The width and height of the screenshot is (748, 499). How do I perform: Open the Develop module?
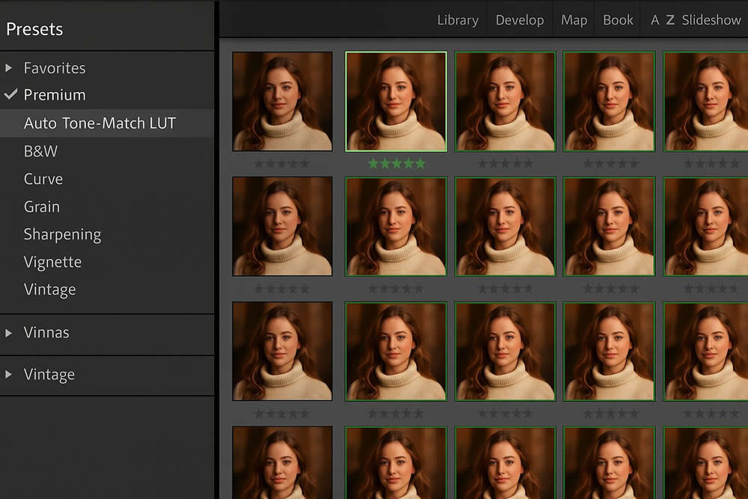click(x=520, y=20)
